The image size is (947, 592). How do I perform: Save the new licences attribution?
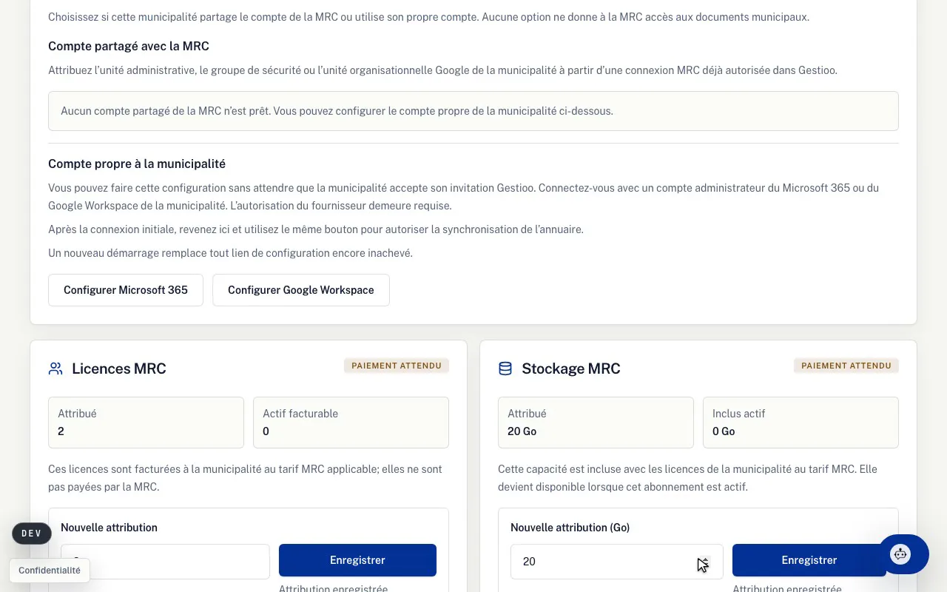coord(357,560)
